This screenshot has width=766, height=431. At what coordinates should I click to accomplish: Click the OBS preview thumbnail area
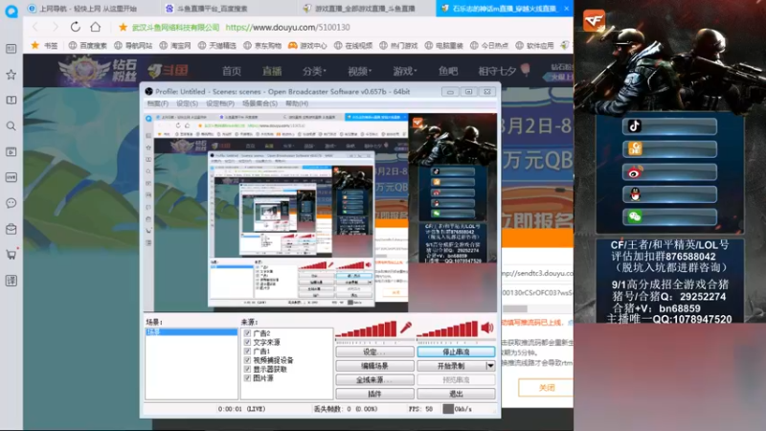click(321, 212)
